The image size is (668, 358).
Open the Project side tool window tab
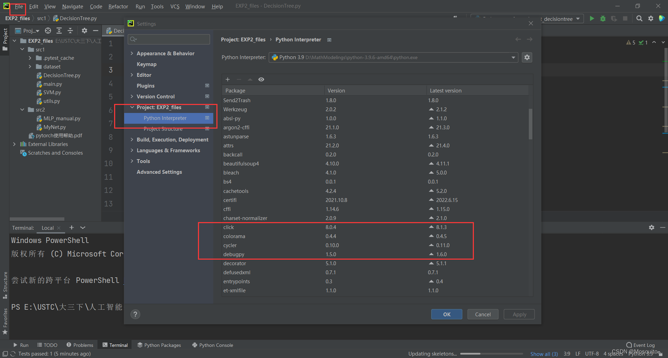(5, 39)
